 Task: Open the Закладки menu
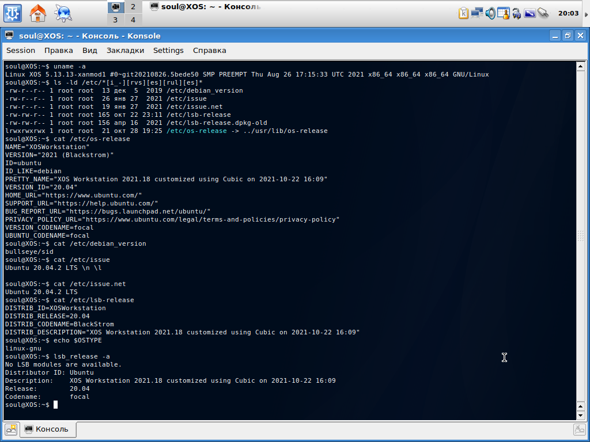125,51
